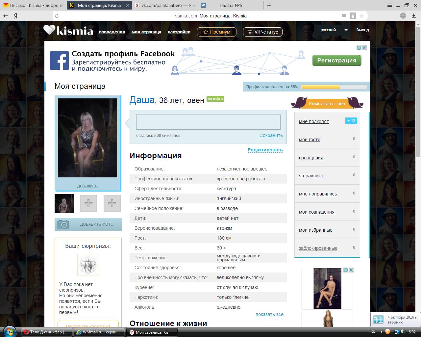
Task: Click Выход to log out
Action: point(363,30)
